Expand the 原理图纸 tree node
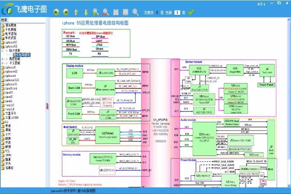 pyautogui.click(x=3, y=59)
